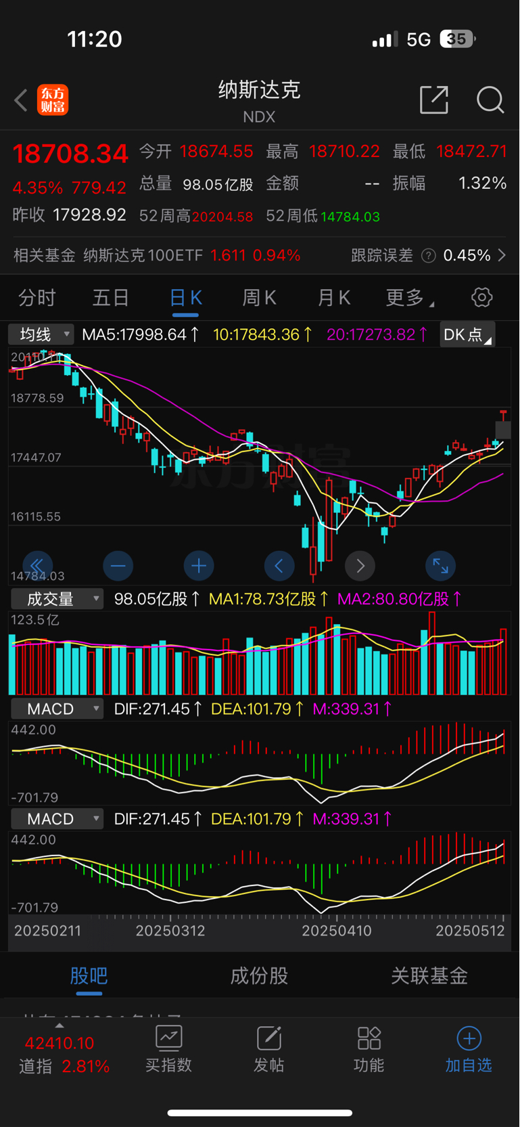Tap 加自选 plus circle icon
520x1127 pixels.
click(469, 1038)
